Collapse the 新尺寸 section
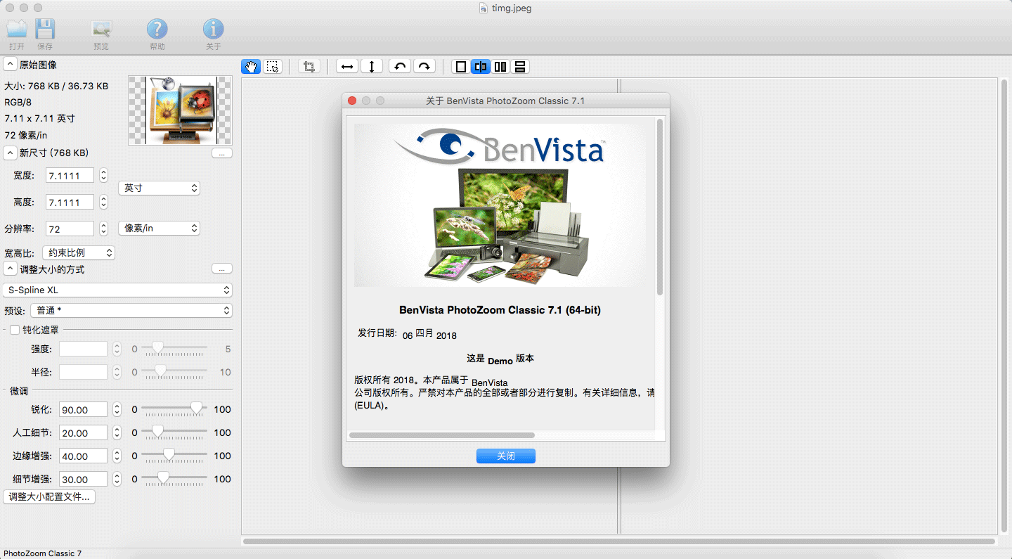The image size is (1012, 559). tap(10, 153)
